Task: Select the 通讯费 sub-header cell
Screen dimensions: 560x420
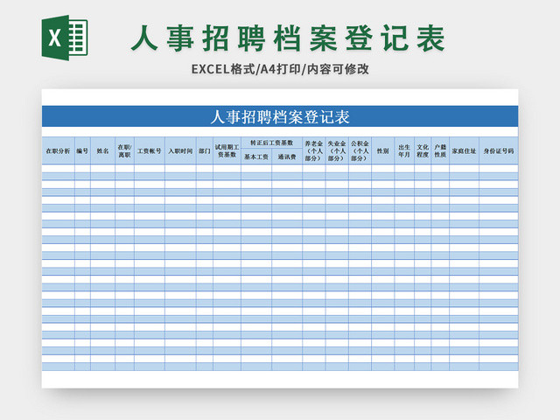Action: click(x=287, y=157)
